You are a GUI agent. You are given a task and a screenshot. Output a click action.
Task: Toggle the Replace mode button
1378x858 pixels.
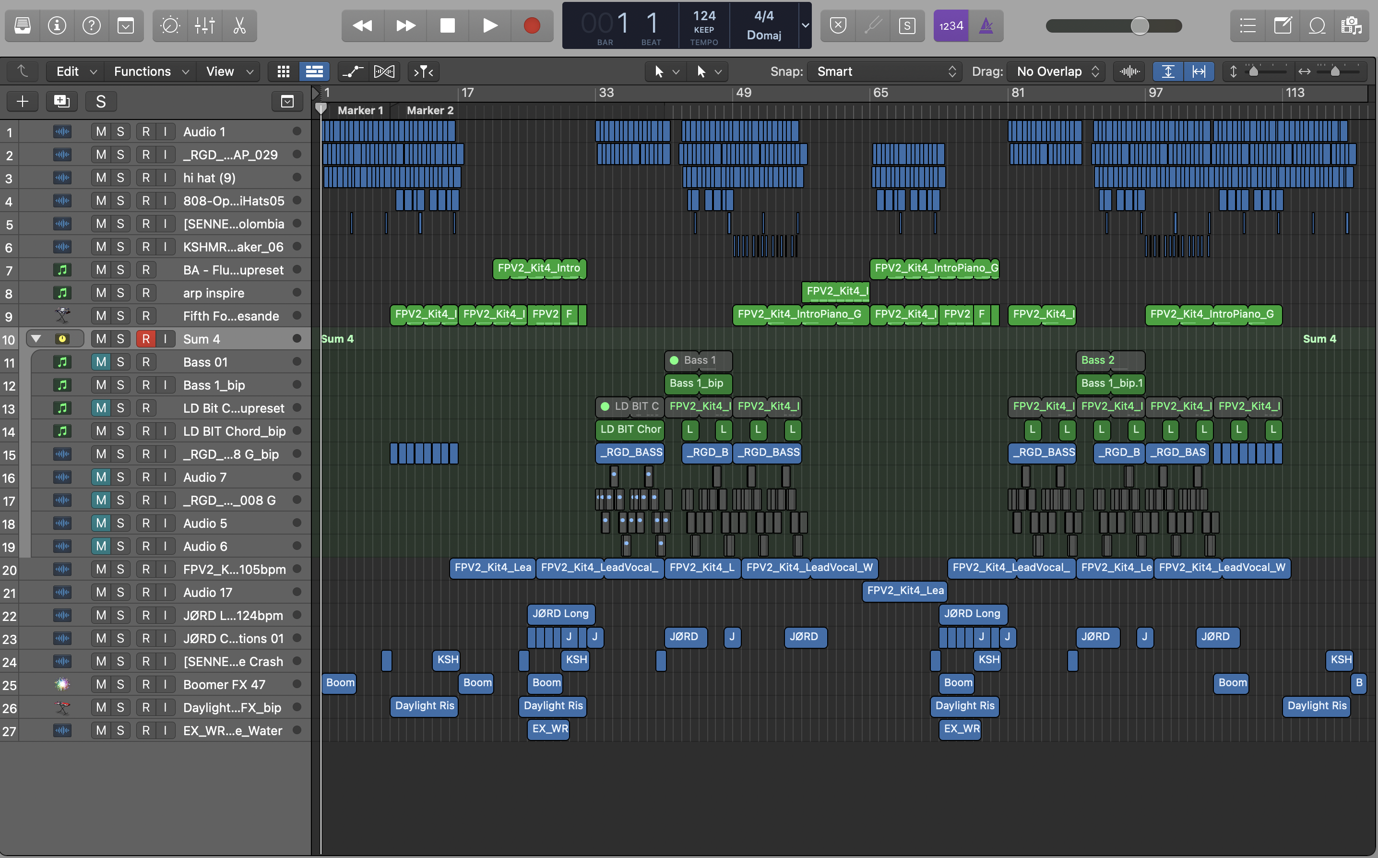tap(838, 25)
